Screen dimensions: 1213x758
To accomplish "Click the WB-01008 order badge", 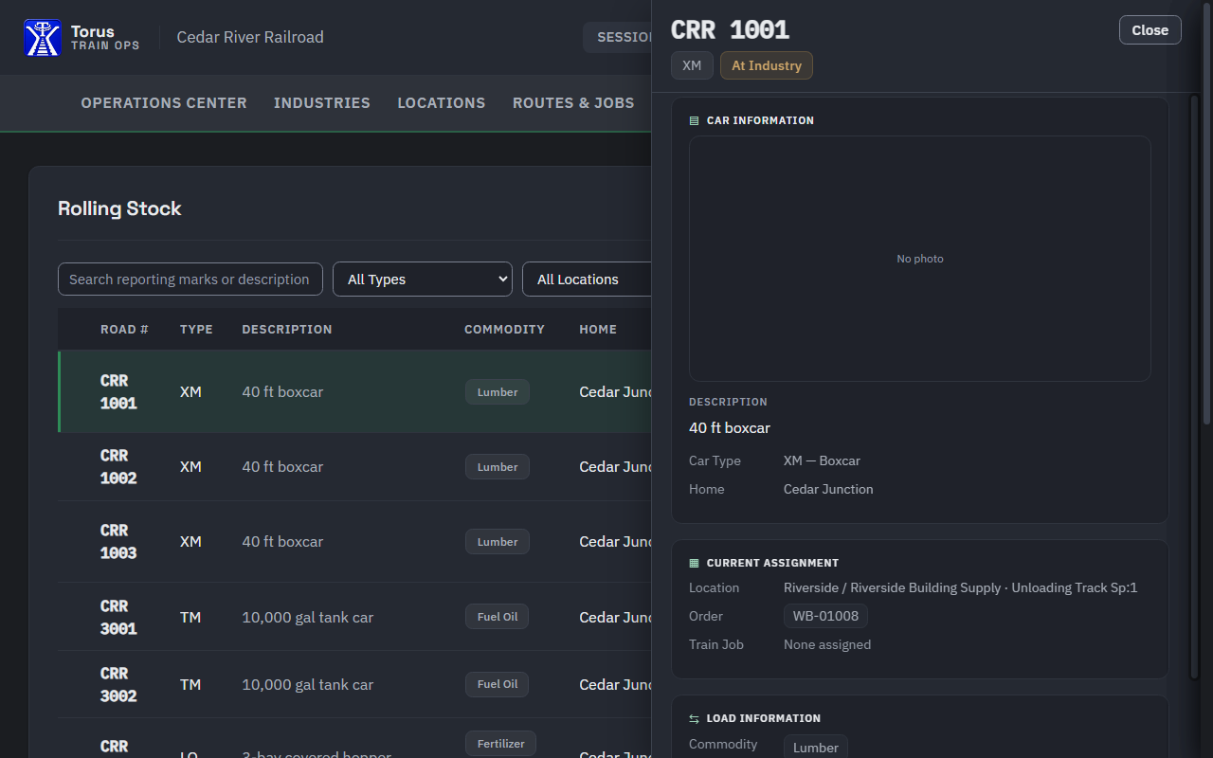I will point(825,616).
